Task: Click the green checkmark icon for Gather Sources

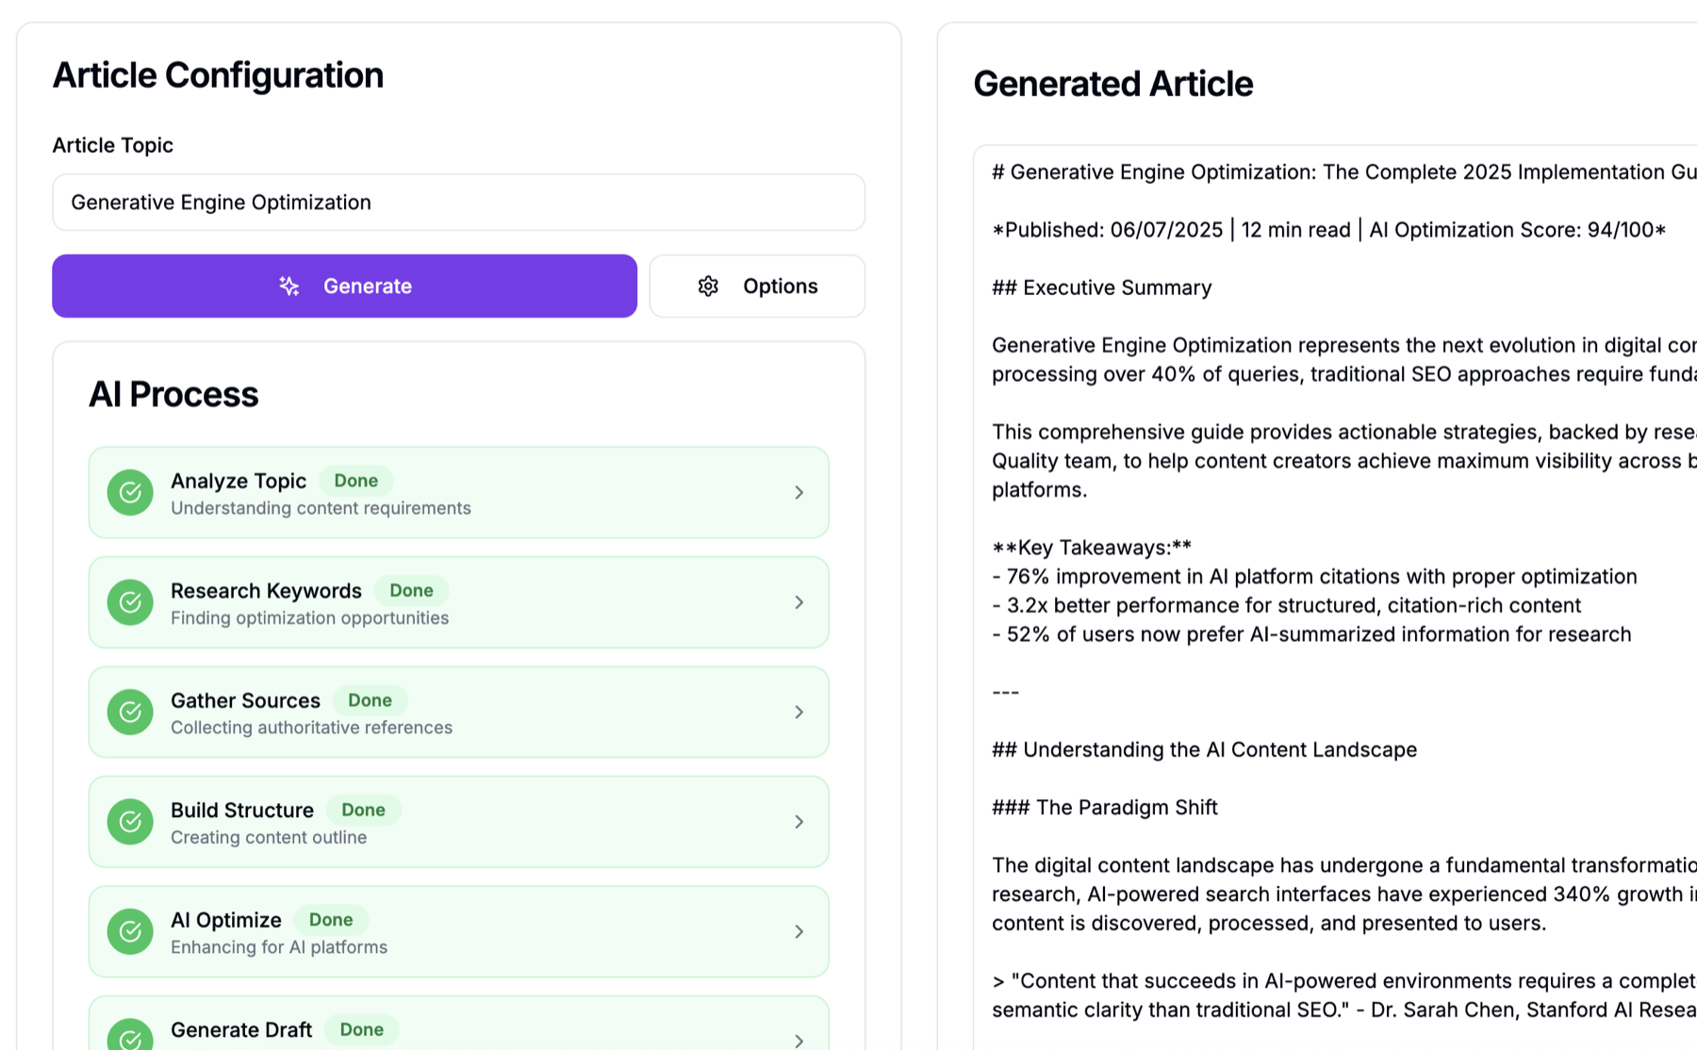Action: click(130, 713)
